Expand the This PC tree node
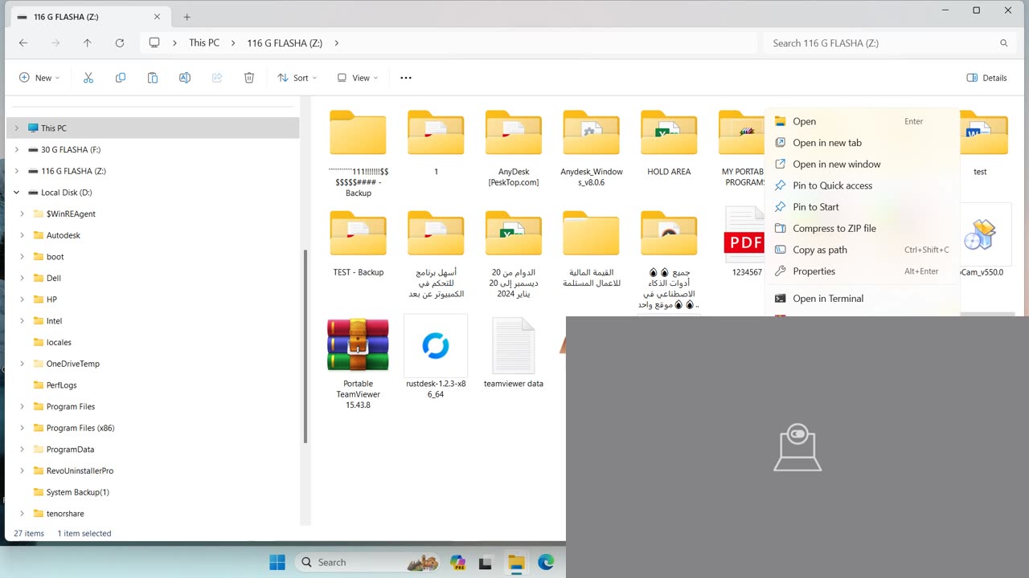This screenshot has width=1029, height=578. (16, 128)
